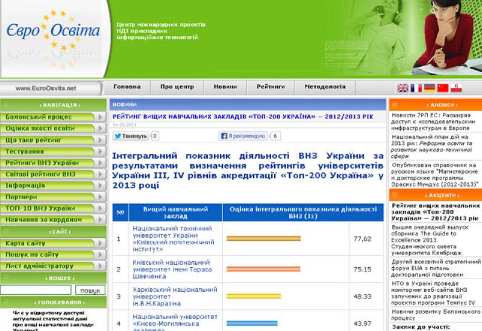Click the Tweet count bubble showing 0
482x331 pixels.
click(x=155, y=136)
